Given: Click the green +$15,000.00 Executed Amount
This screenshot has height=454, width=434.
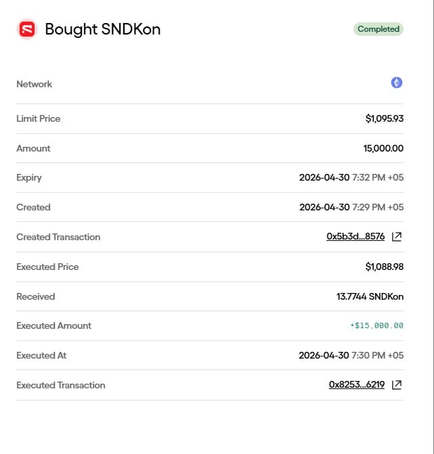Looking at the screenshot, I should (376, 325).
